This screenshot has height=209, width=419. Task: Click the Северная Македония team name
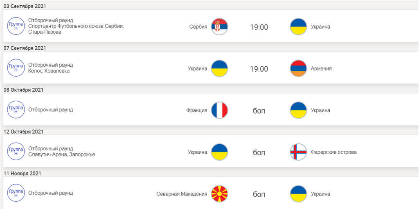(182, 194)
